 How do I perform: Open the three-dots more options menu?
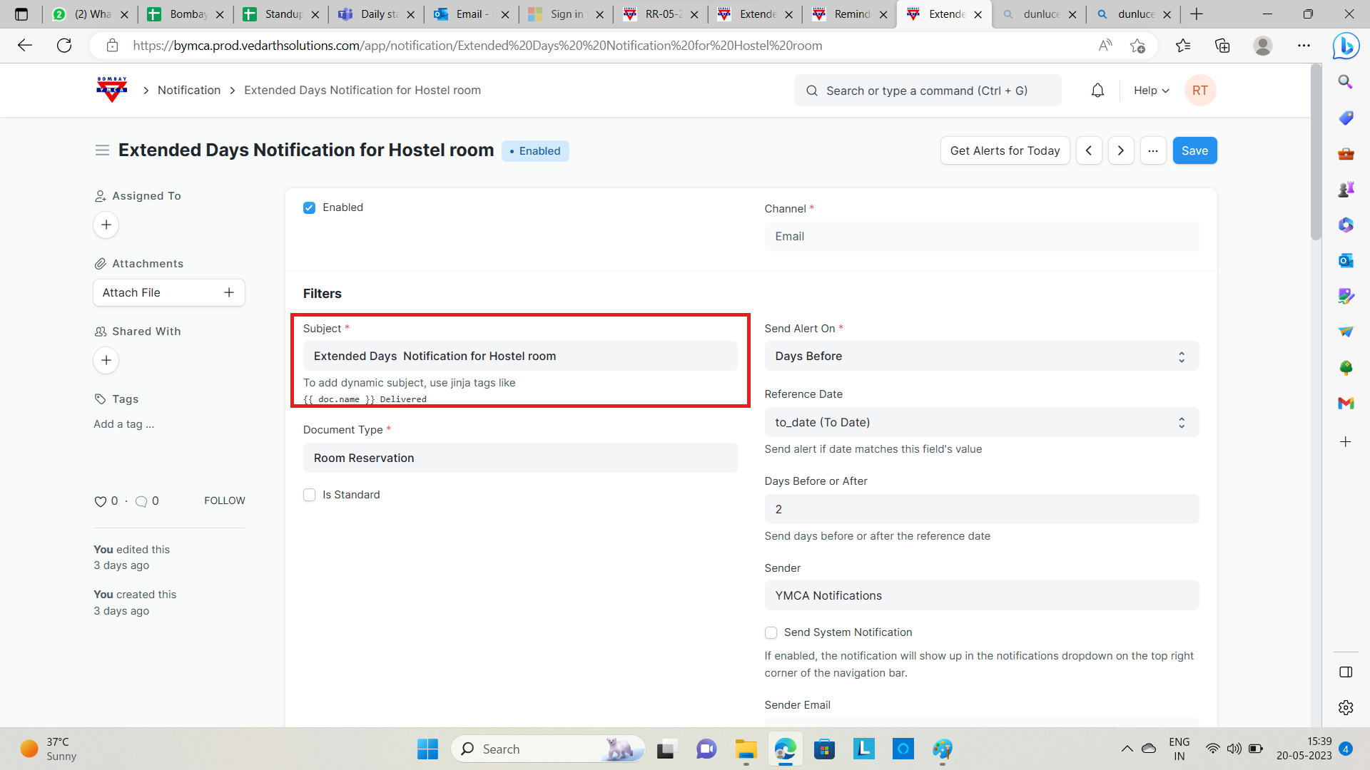pyautogui.click(x=1153, y=150)
